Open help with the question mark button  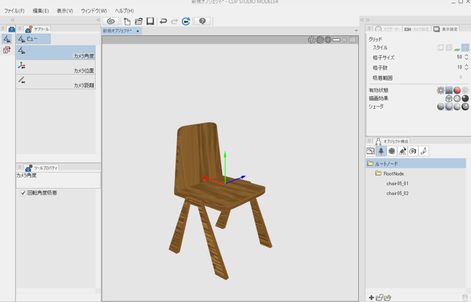point(202,21)
